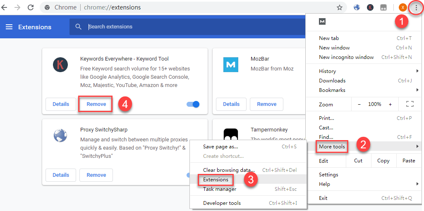Open Developer tools from the submenu
Viewport: 424px width, 211px height.
point(248,203)
